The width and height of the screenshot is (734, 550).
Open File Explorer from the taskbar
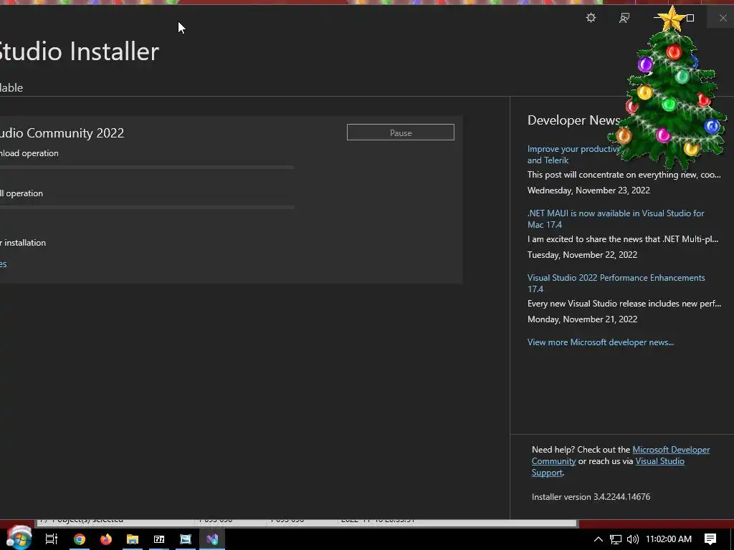[133, 539]
